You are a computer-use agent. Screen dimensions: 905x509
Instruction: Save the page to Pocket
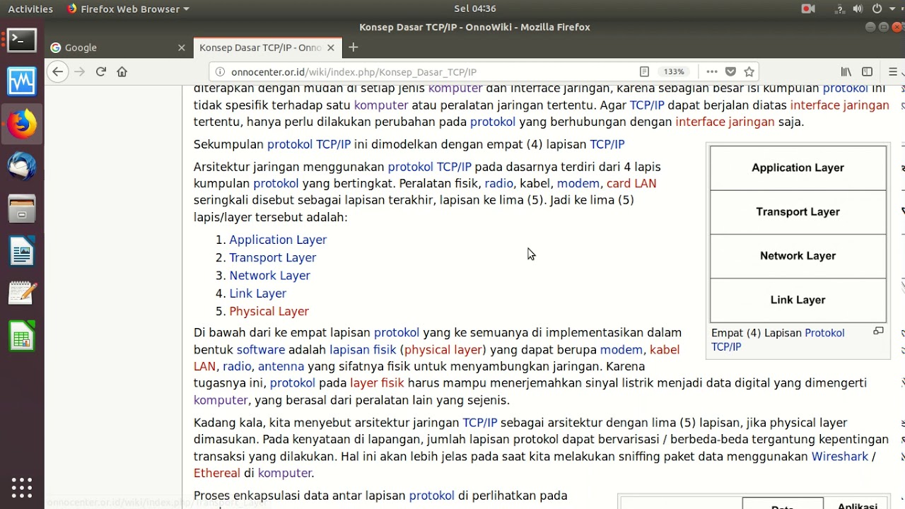pos(731,71)
